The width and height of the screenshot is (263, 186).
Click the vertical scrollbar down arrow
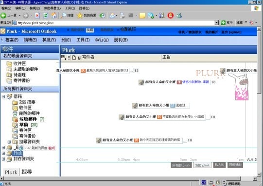(259, 174)
